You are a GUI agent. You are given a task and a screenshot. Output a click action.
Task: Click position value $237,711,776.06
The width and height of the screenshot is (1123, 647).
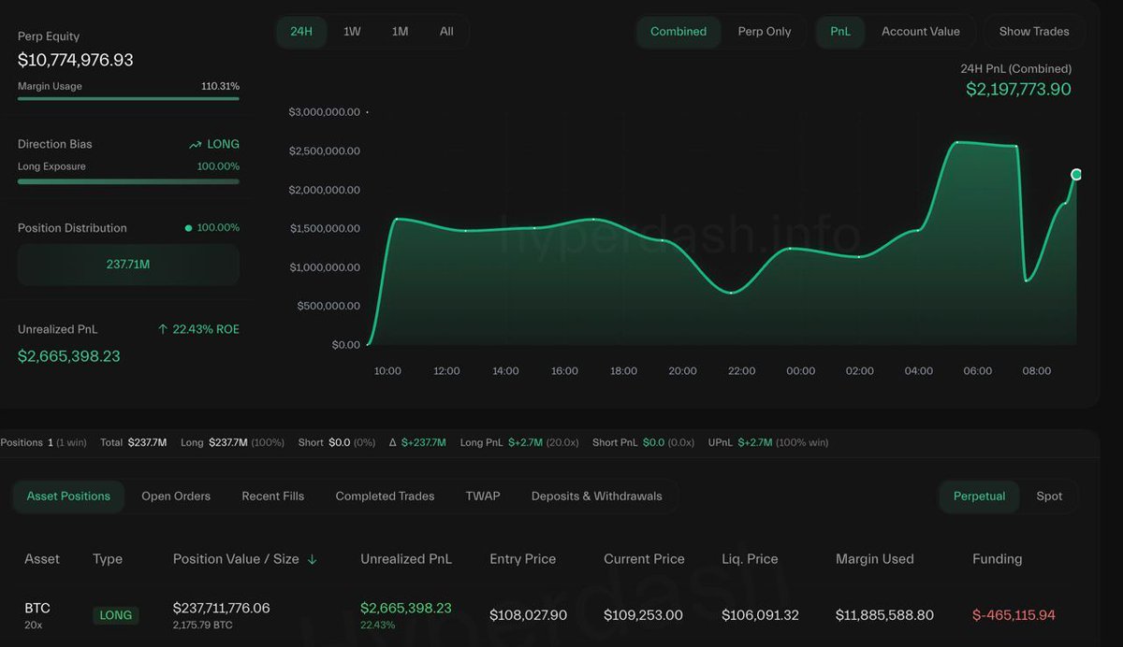click(x=222, y=608)
